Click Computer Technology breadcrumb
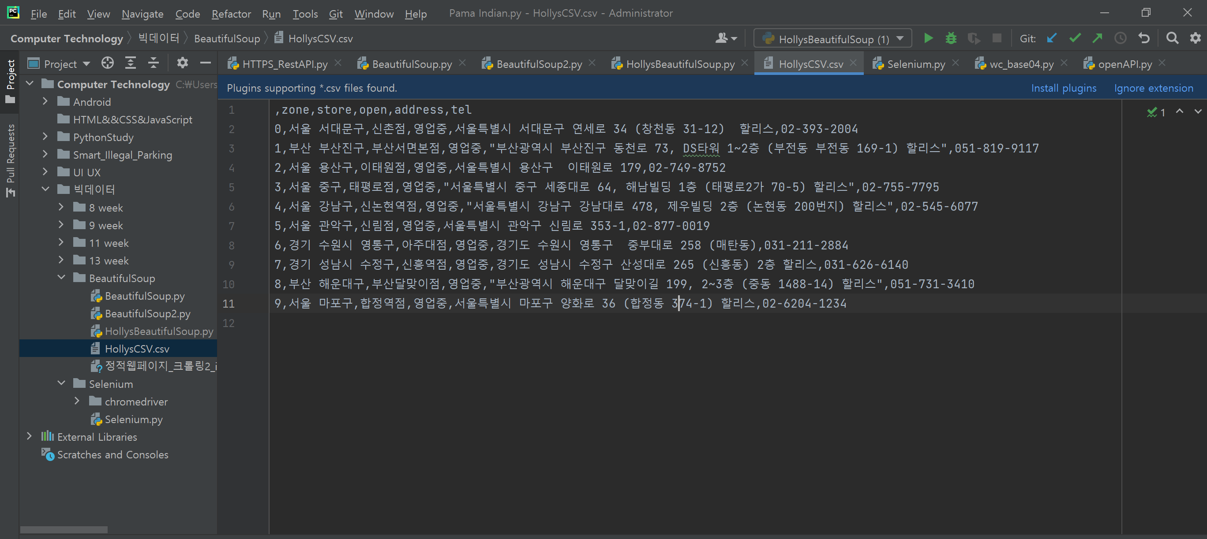Screen dimensions: 1207x539 pyautogui.click(x=67, y=39)
